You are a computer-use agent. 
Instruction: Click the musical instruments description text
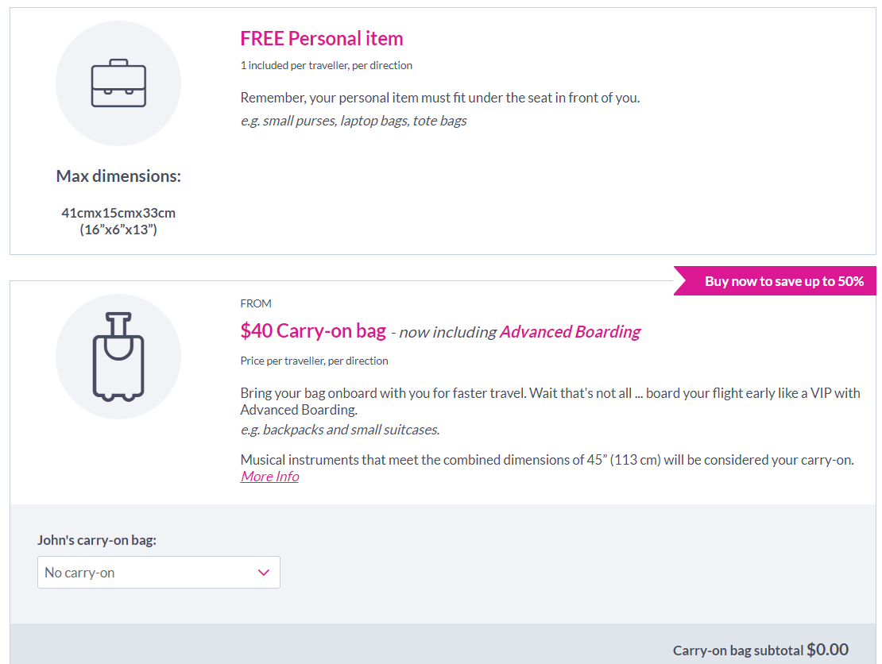[547, 460]
